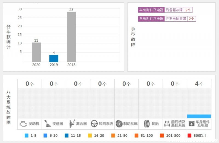Open the 后备箱故障 fault tag
This screenshot has width=219, height=143.
point(174,10)
